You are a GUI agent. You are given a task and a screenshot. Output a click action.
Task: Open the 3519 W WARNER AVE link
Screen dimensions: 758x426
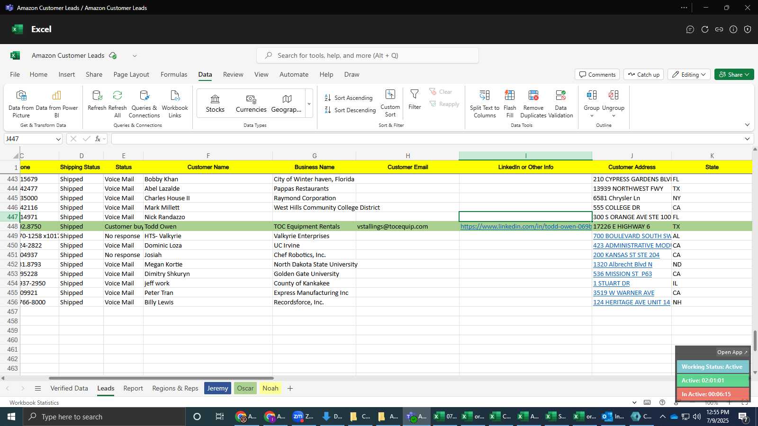coord(623,293)
